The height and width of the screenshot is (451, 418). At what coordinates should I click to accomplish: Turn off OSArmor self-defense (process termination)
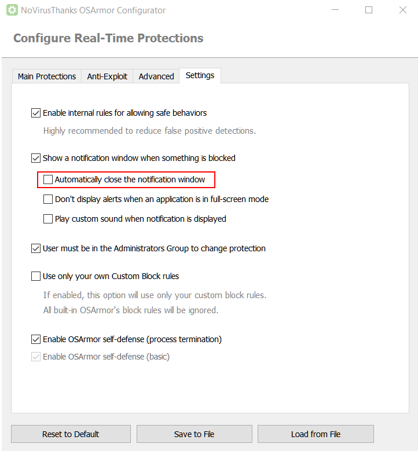coord(36,339)
